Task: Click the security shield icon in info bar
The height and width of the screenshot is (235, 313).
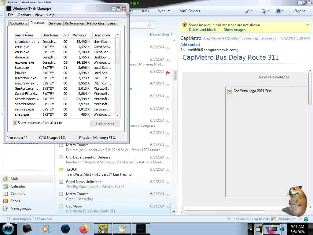Action: tap(184, 25)
